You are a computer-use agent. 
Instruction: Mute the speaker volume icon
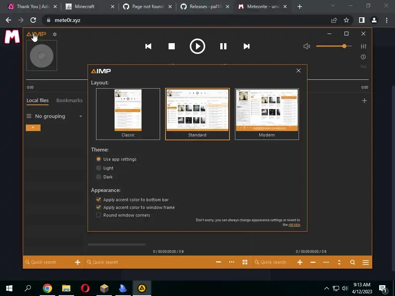click(307, 46)
